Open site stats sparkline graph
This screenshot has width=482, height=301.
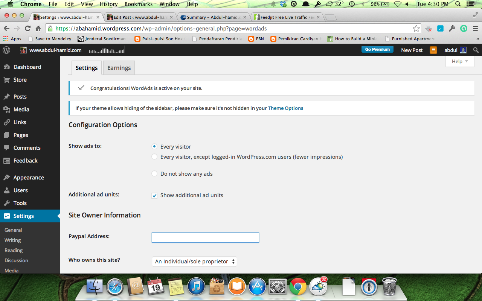tap(107, 50)
